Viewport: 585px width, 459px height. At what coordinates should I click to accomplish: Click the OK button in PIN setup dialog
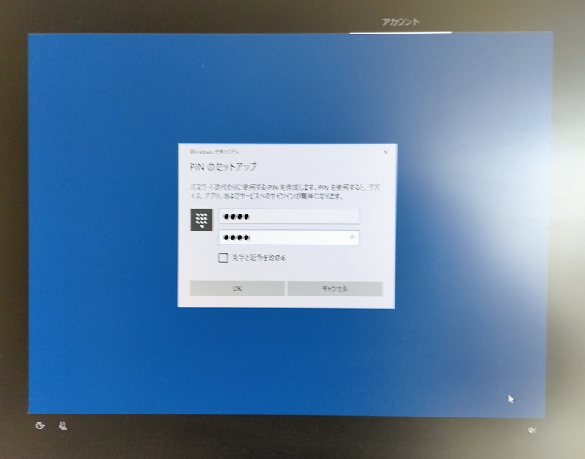coord(237,288)
